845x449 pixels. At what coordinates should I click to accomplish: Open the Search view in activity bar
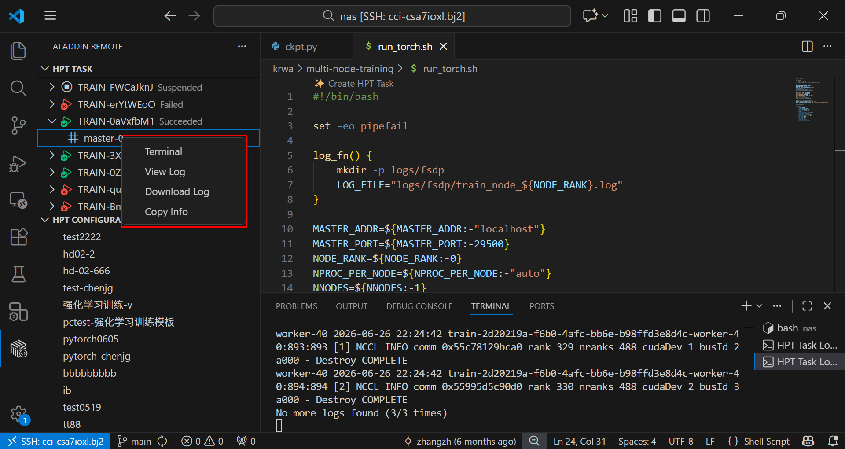(x=18, y=88)
